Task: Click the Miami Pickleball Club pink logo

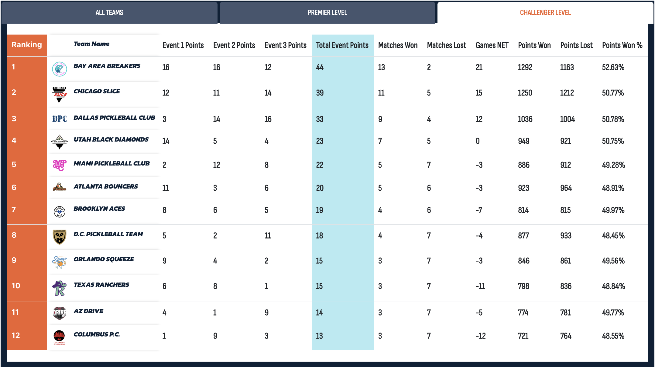Action: tap(60, 165)
